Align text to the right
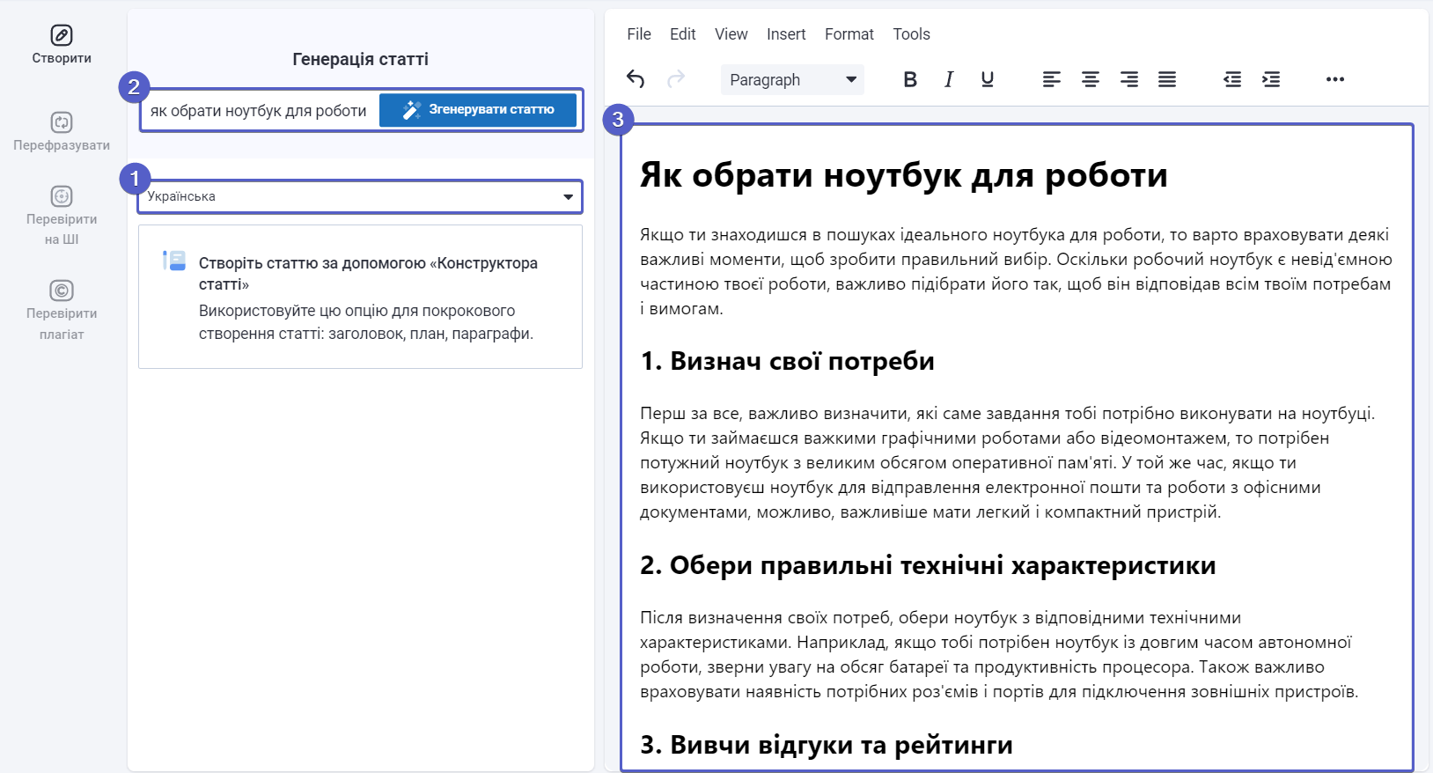1433x773 pixels. pos(1128,79)
